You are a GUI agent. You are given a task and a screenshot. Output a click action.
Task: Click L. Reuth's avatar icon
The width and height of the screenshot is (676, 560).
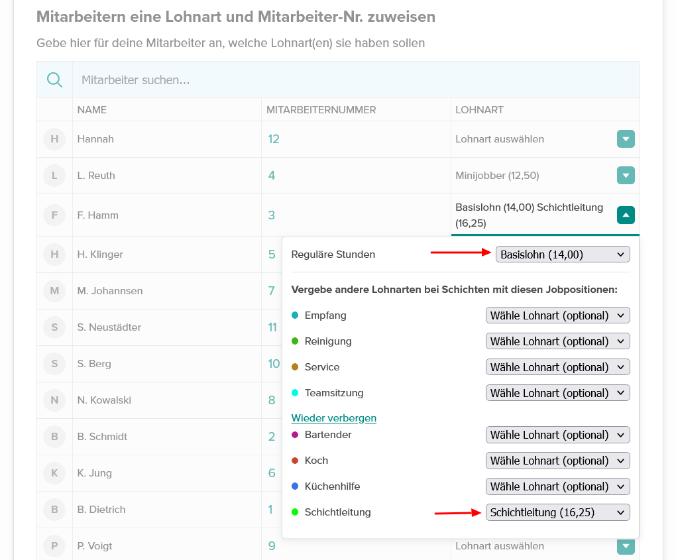click(x=54, y=176)
